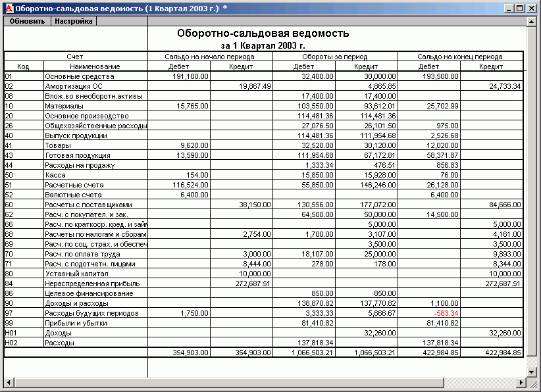The image size is (541, 392).
Task: Click the 'Сальдо на начало периода' column group header
Action: 210,57
